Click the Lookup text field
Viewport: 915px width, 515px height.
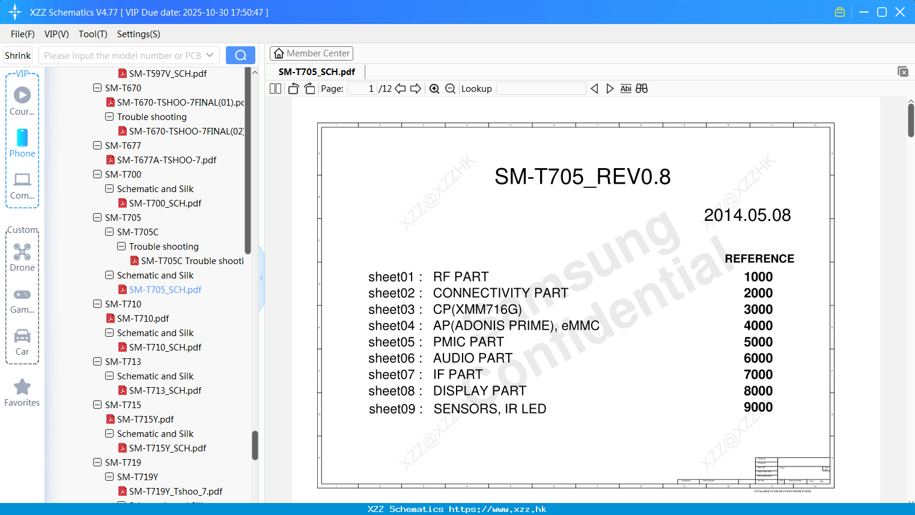[x=541, y=89]
